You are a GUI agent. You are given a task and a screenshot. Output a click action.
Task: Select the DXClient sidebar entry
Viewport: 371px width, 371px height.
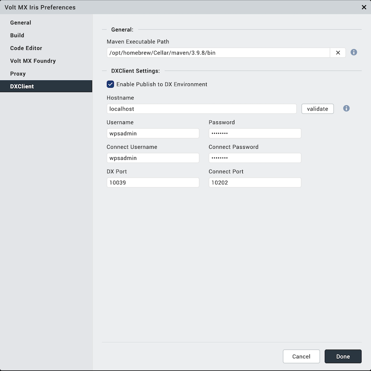[22, 86]
